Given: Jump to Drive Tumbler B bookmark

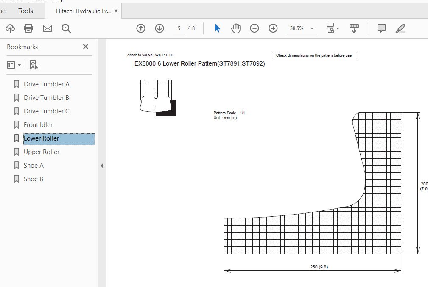Looking at the screenshot, I should coord(46,98).
